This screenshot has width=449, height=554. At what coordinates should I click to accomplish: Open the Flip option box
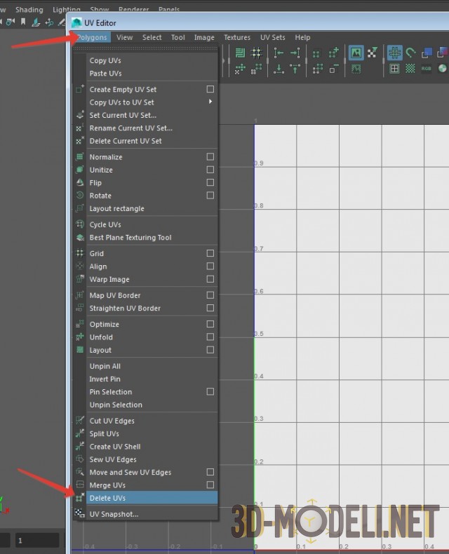pyautogui.click(x=210, y=182)
